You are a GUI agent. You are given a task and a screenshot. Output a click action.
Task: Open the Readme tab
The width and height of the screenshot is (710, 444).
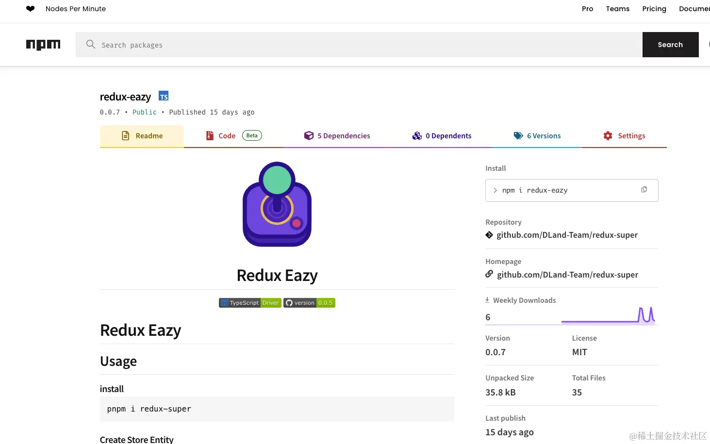142,136
